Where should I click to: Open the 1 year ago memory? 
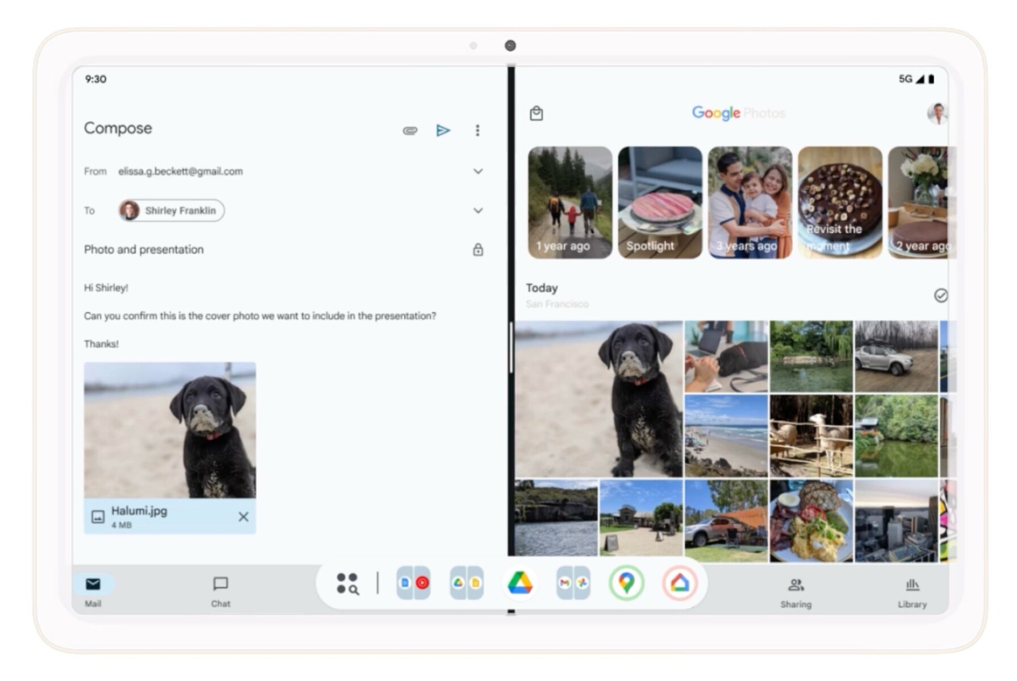570,203
